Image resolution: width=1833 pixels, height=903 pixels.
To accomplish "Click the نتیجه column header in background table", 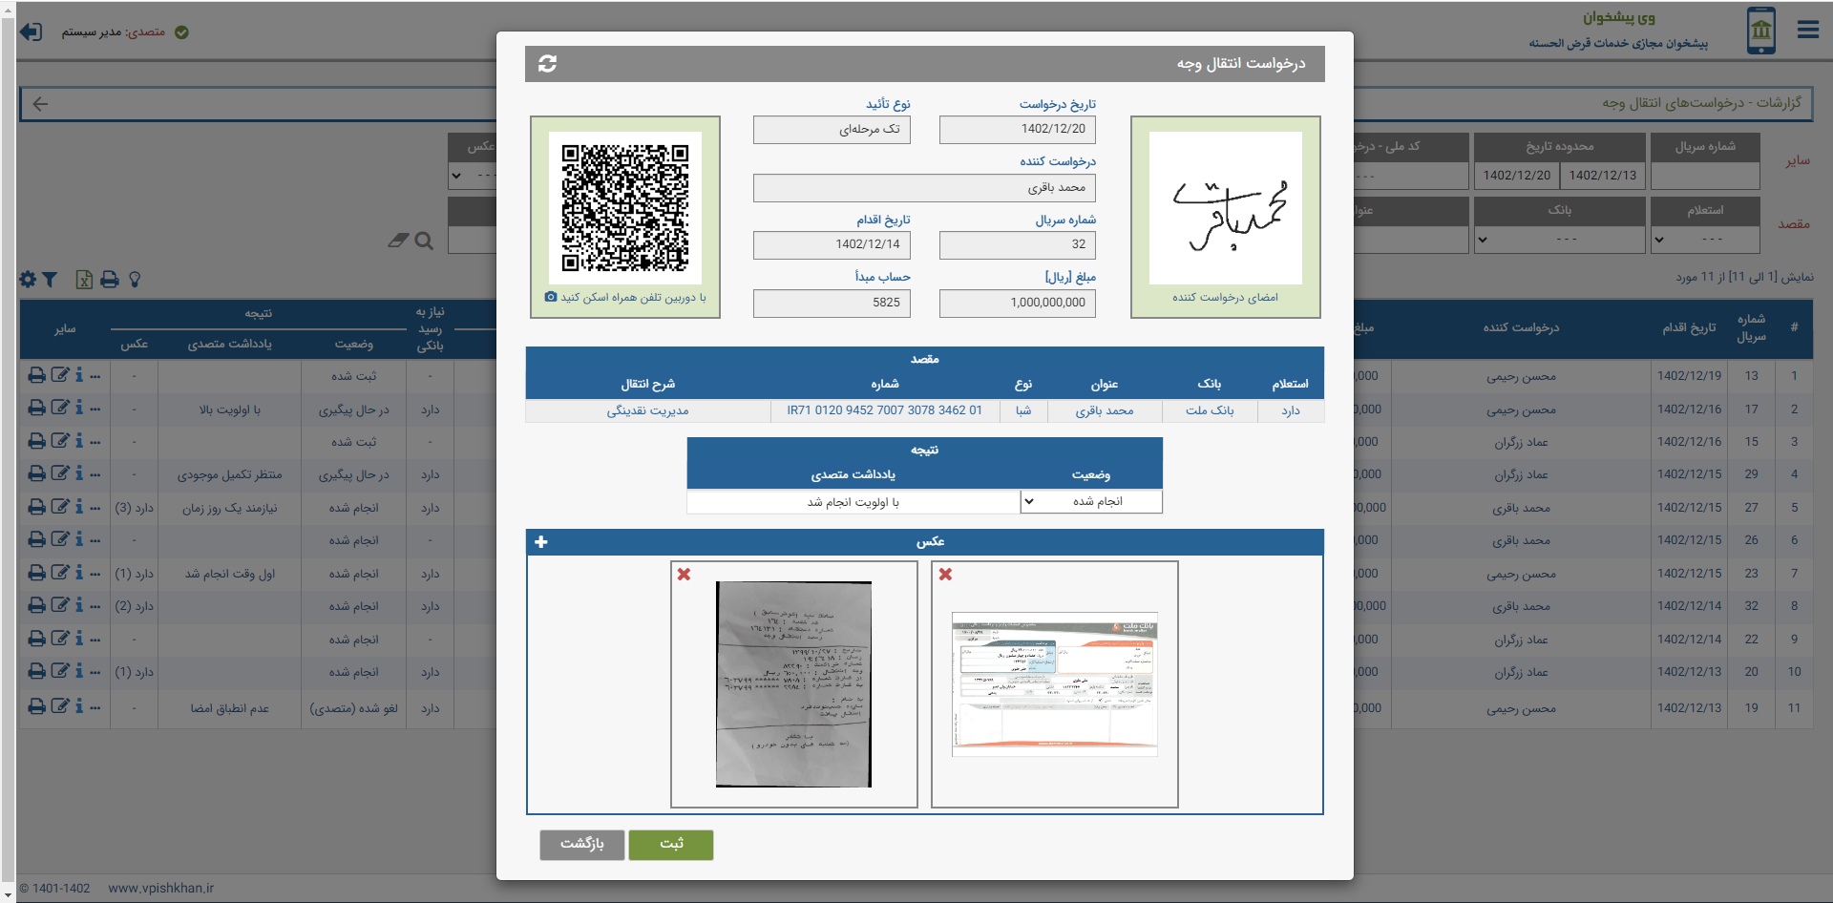I will [258, 313].
